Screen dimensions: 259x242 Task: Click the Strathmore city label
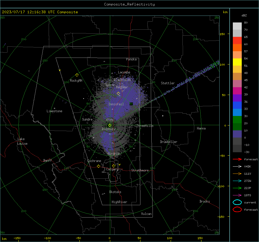pos(140,170)
